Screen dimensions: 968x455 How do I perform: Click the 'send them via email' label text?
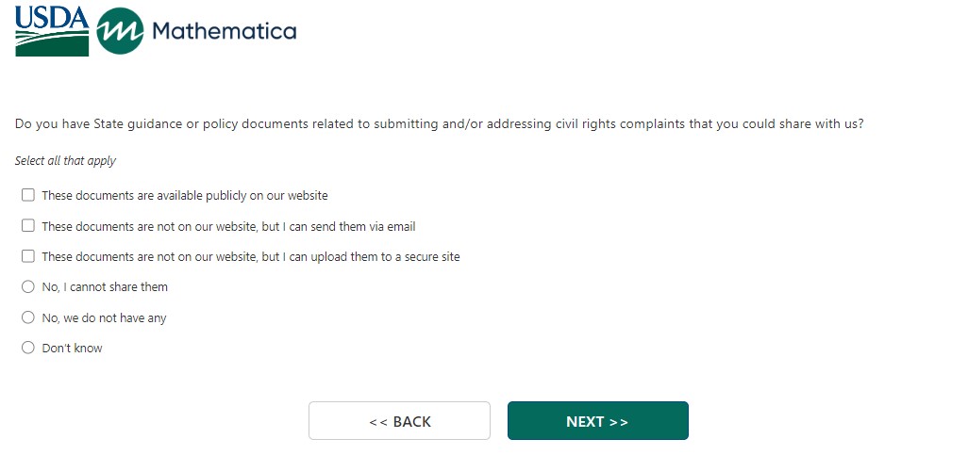click(x=228, y=227)
